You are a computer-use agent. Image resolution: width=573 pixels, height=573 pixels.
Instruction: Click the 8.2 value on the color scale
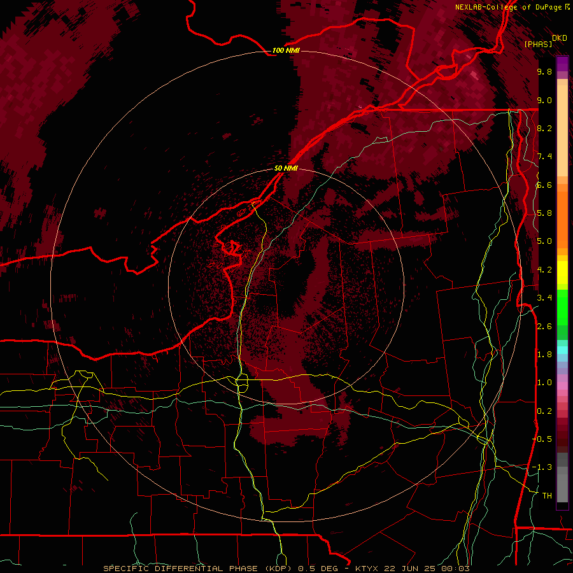[x=544, y=128]
